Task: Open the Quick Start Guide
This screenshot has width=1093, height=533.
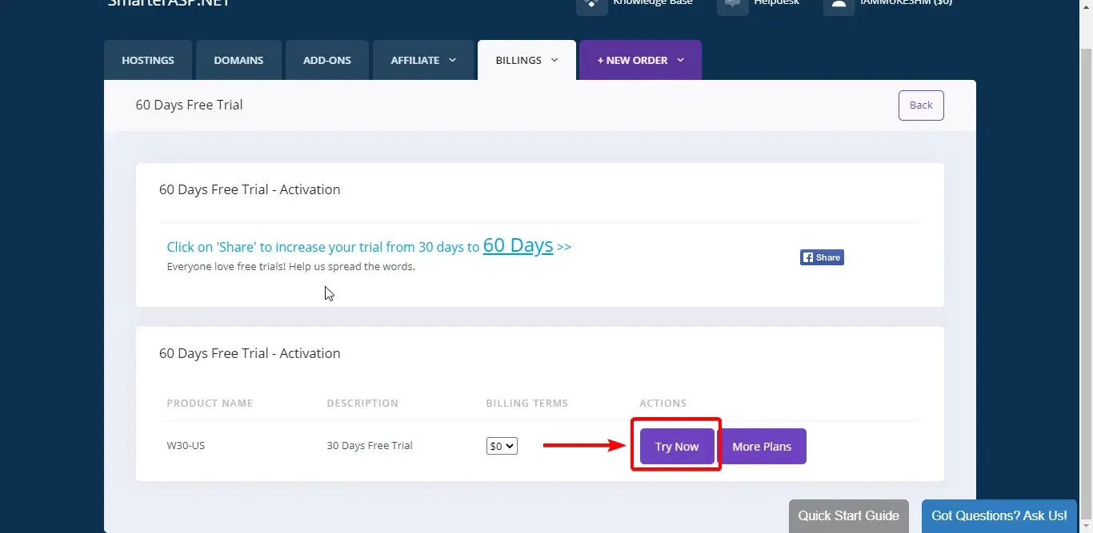Action: click(x=848, y=515)
